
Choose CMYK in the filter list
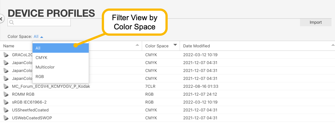coord(60,58)
